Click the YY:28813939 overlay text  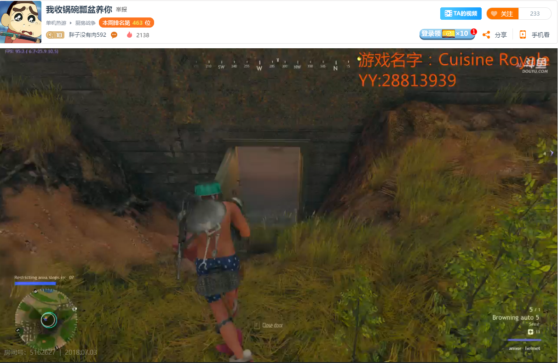(x=408, y=81)
